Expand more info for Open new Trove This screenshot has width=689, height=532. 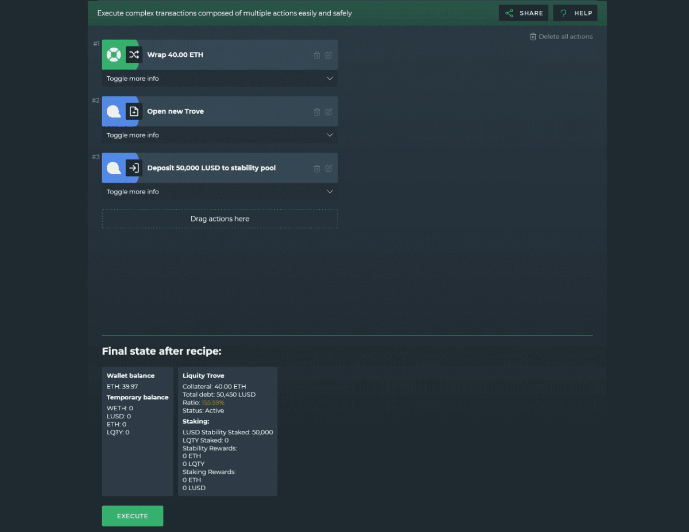pyautogui.click(x=220, y=135)
